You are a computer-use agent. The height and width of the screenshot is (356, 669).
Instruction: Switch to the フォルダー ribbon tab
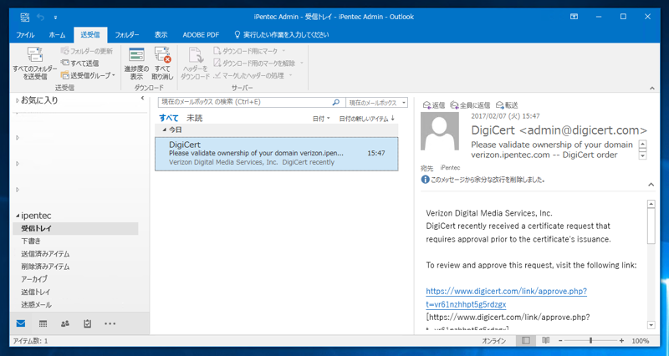tap(127, 35)
